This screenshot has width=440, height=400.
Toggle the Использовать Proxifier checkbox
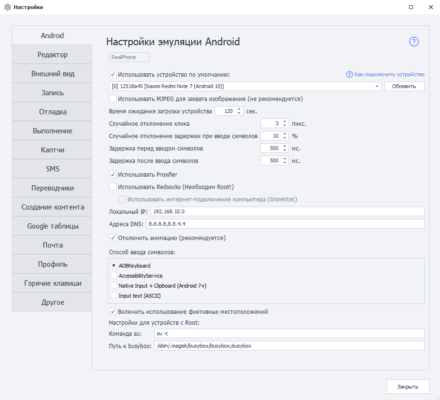(x=113, y=175)
